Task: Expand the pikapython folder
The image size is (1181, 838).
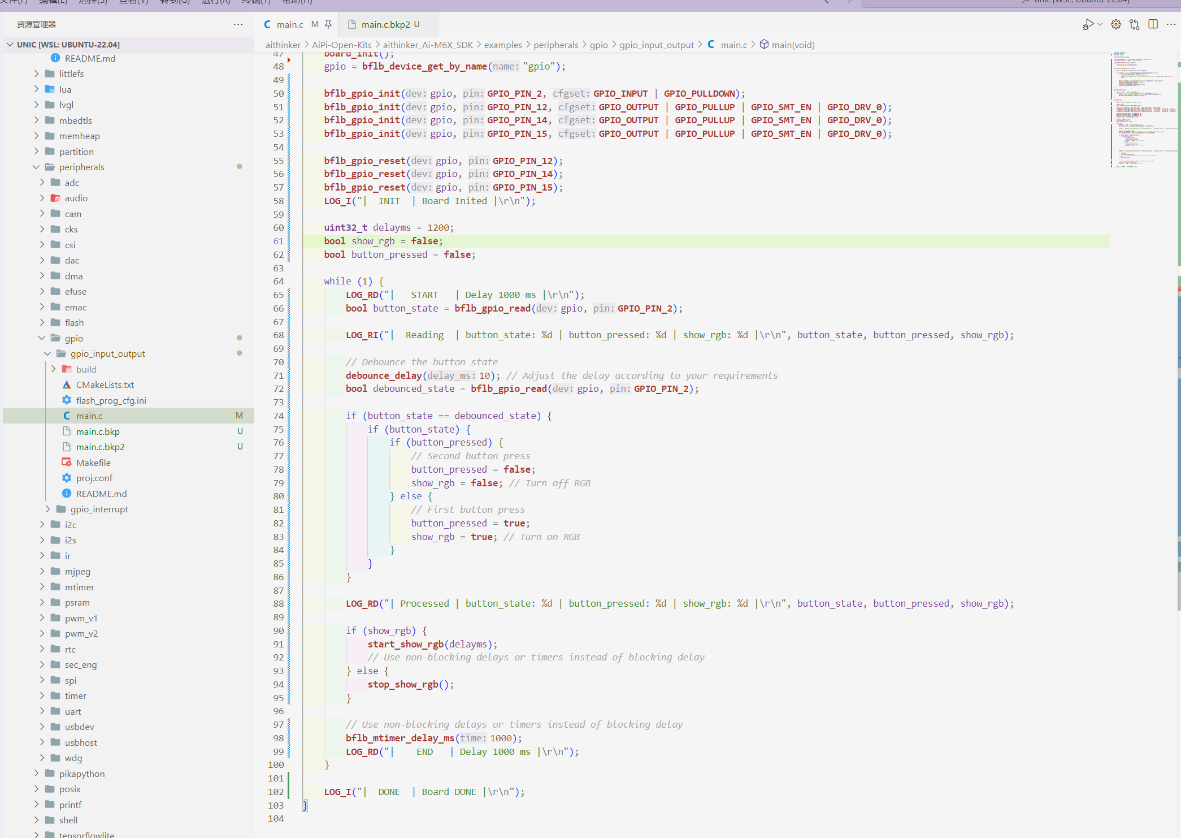Action: [36, 773]
